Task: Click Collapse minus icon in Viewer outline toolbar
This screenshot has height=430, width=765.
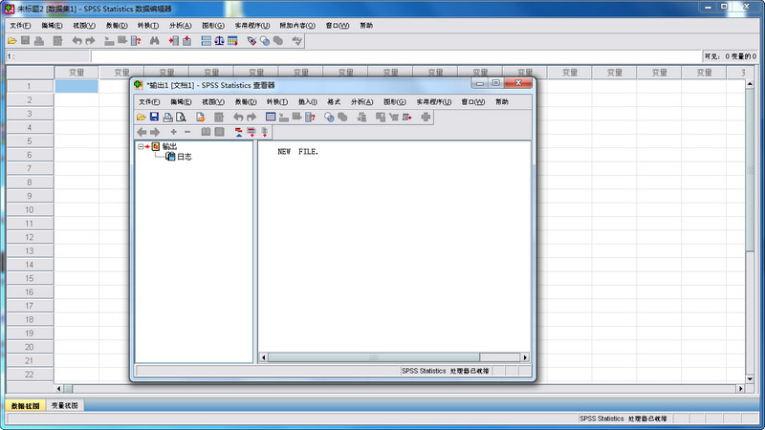Action: pos(187,132)
